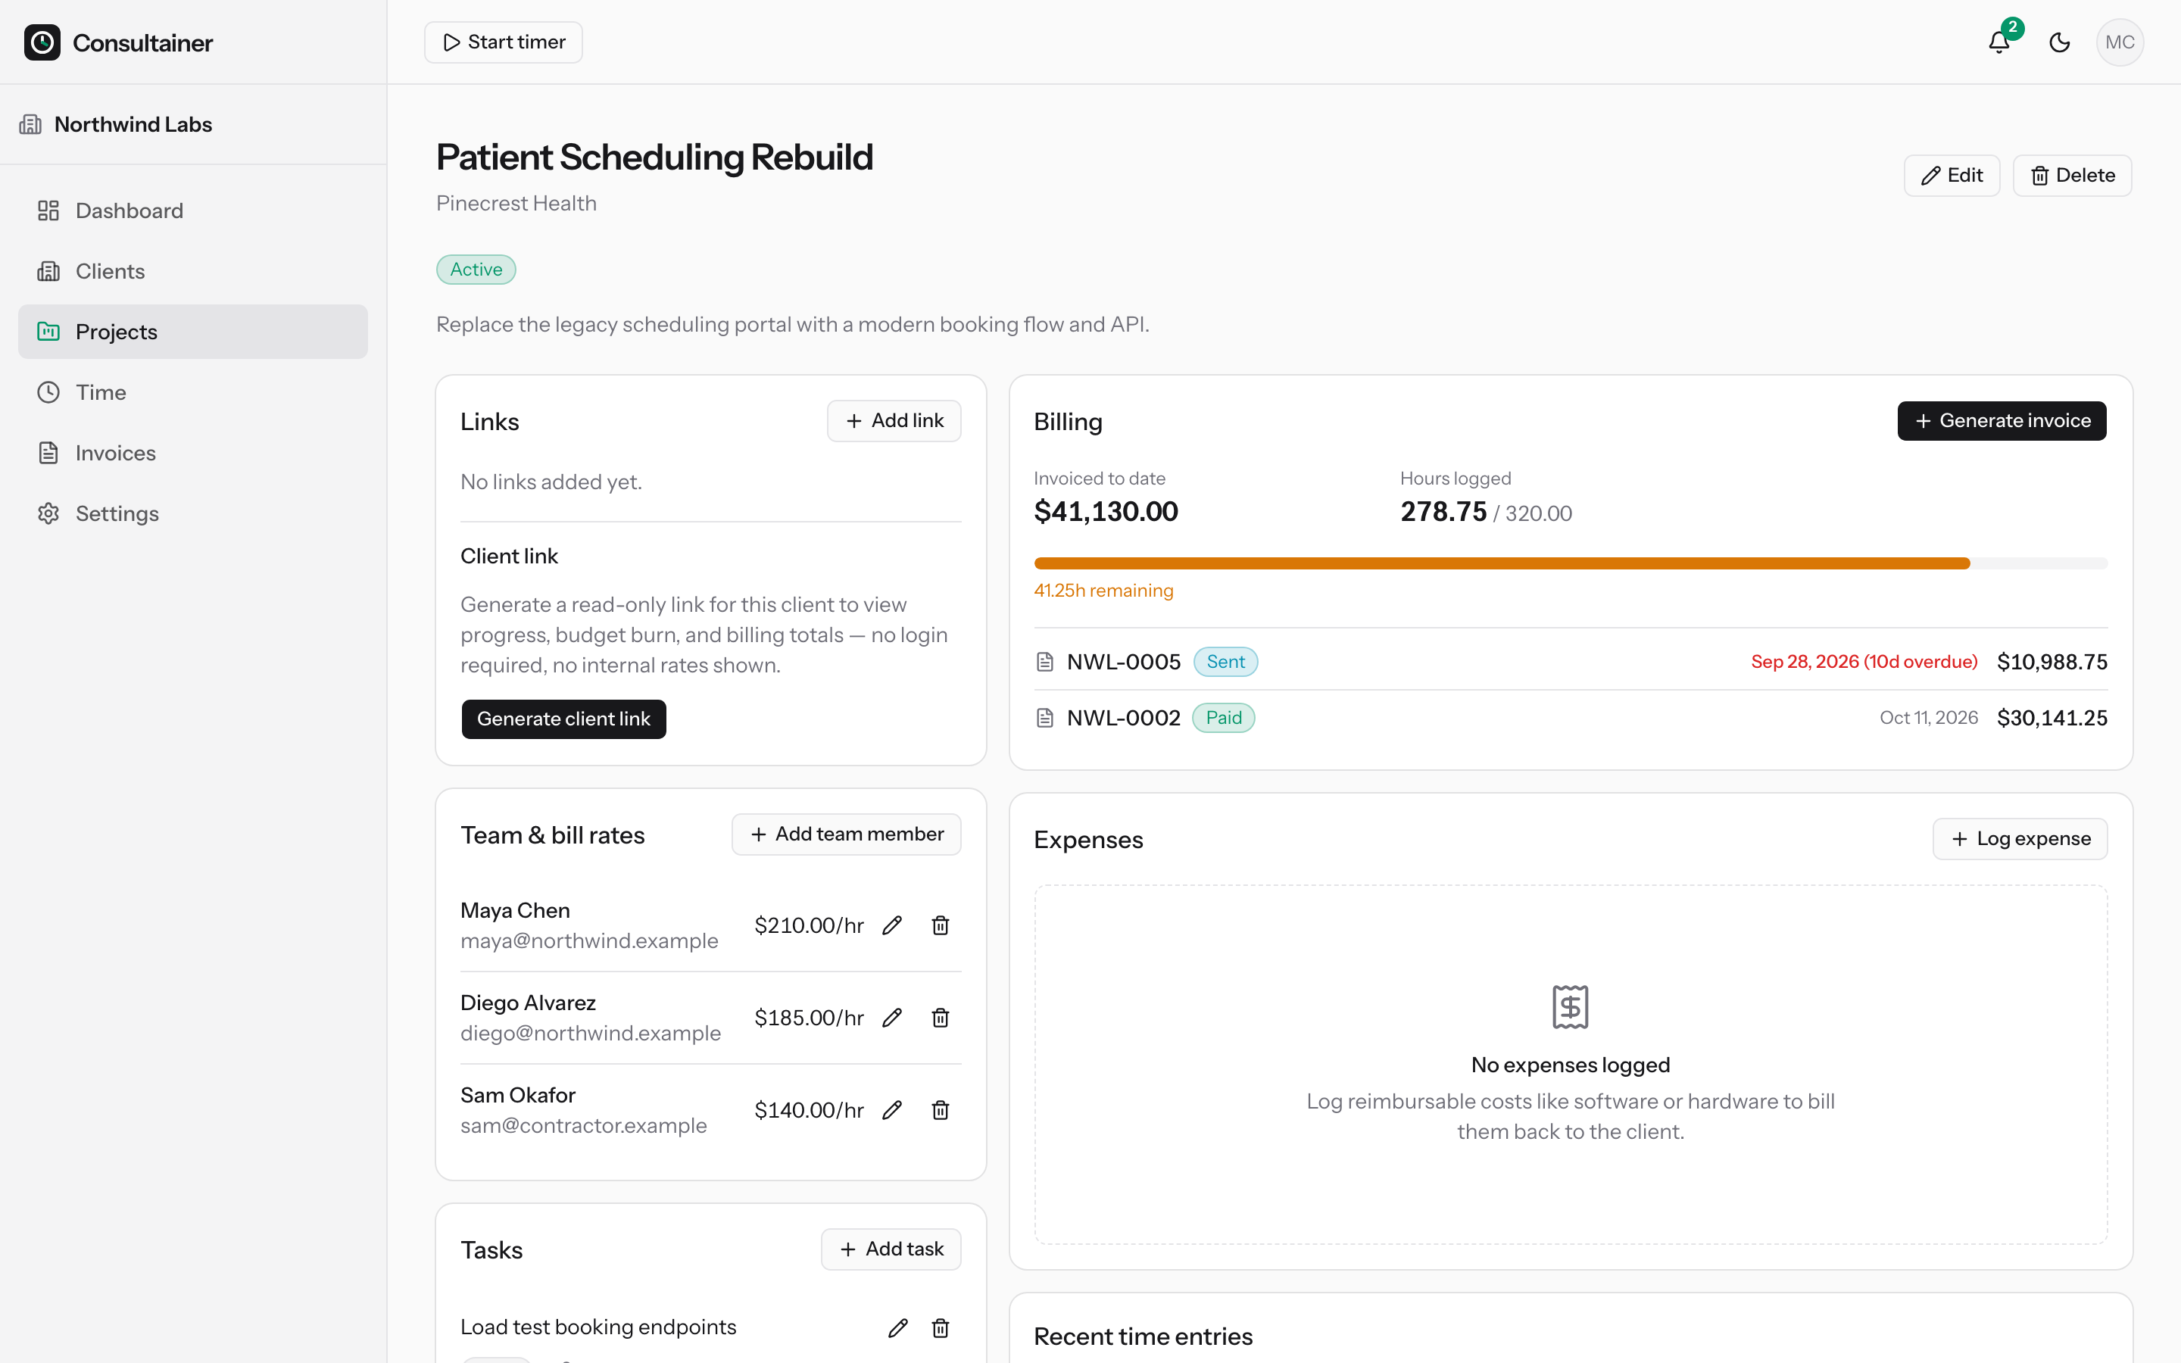Viewport: 2181px width, 1363px height.
Task: Edit the Patient Scheduling Rebuild project
Action: point(1952,175)
